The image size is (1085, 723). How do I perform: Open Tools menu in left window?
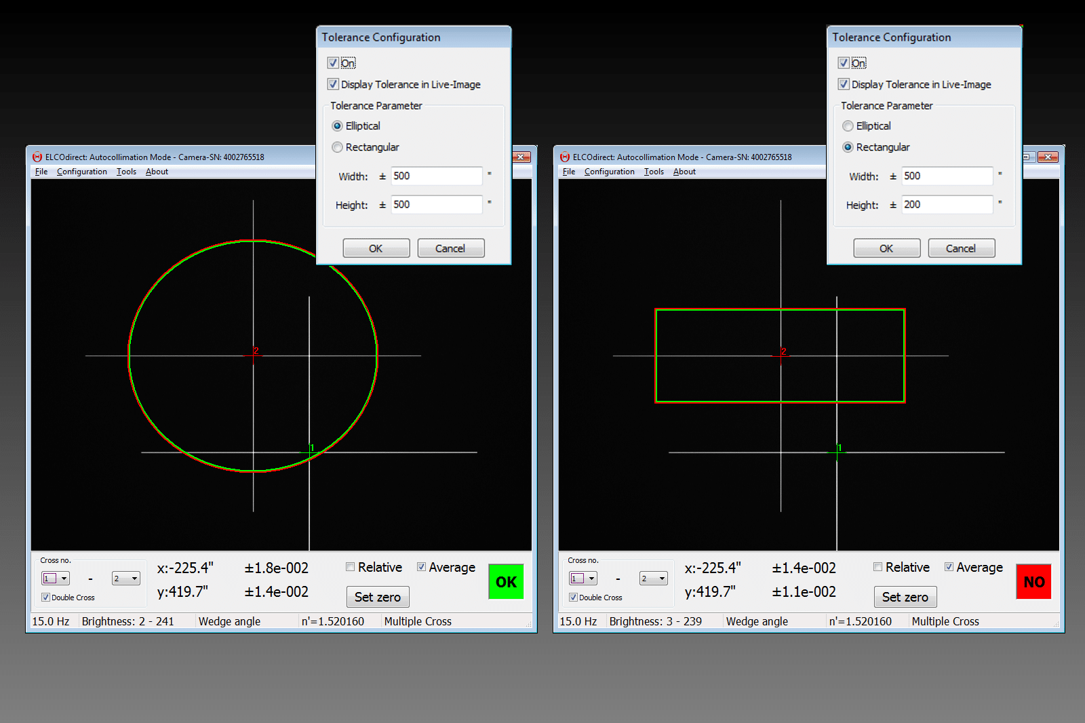click(x=126, y=172)
